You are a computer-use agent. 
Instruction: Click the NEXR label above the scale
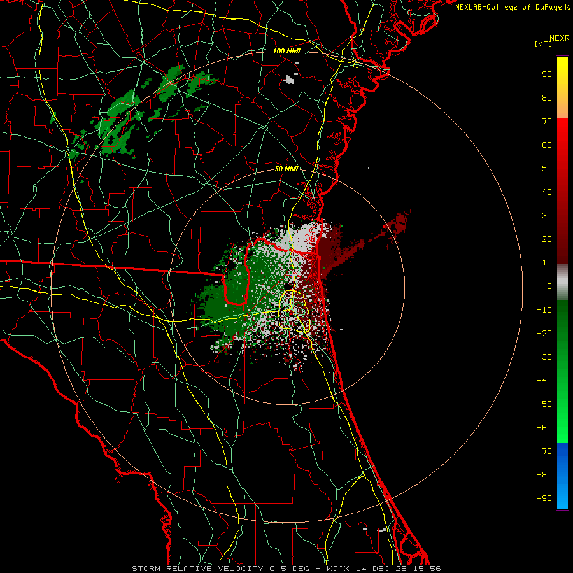click(559, 38)
